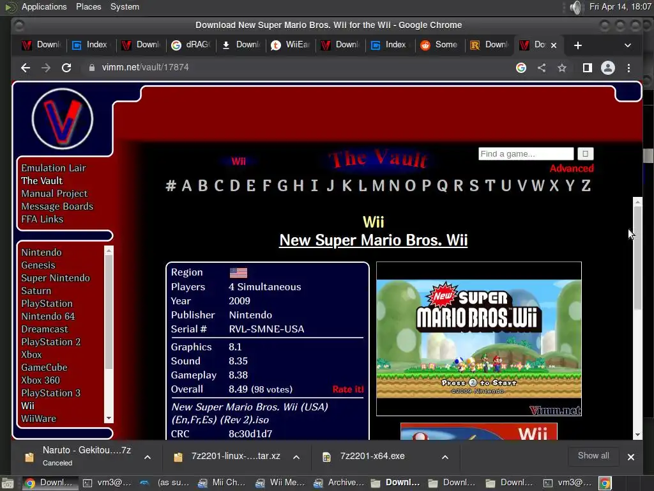Click the Advanced search link
Screen dimensions: 654x491
click(x=572, y=168)
